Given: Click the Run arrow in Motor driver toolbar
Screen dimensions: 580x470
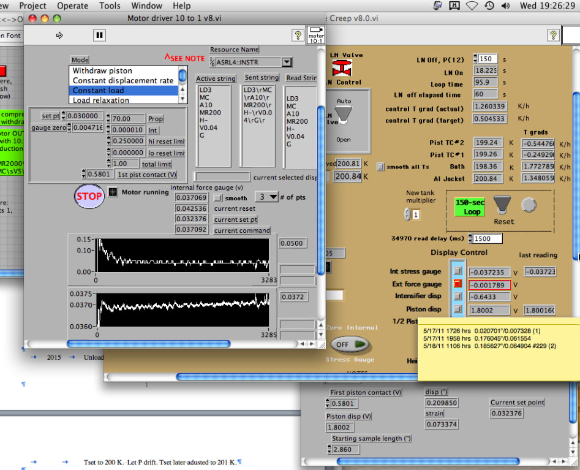Looking at the screenshot, I should pyautogui.click(x=59, y=36).
